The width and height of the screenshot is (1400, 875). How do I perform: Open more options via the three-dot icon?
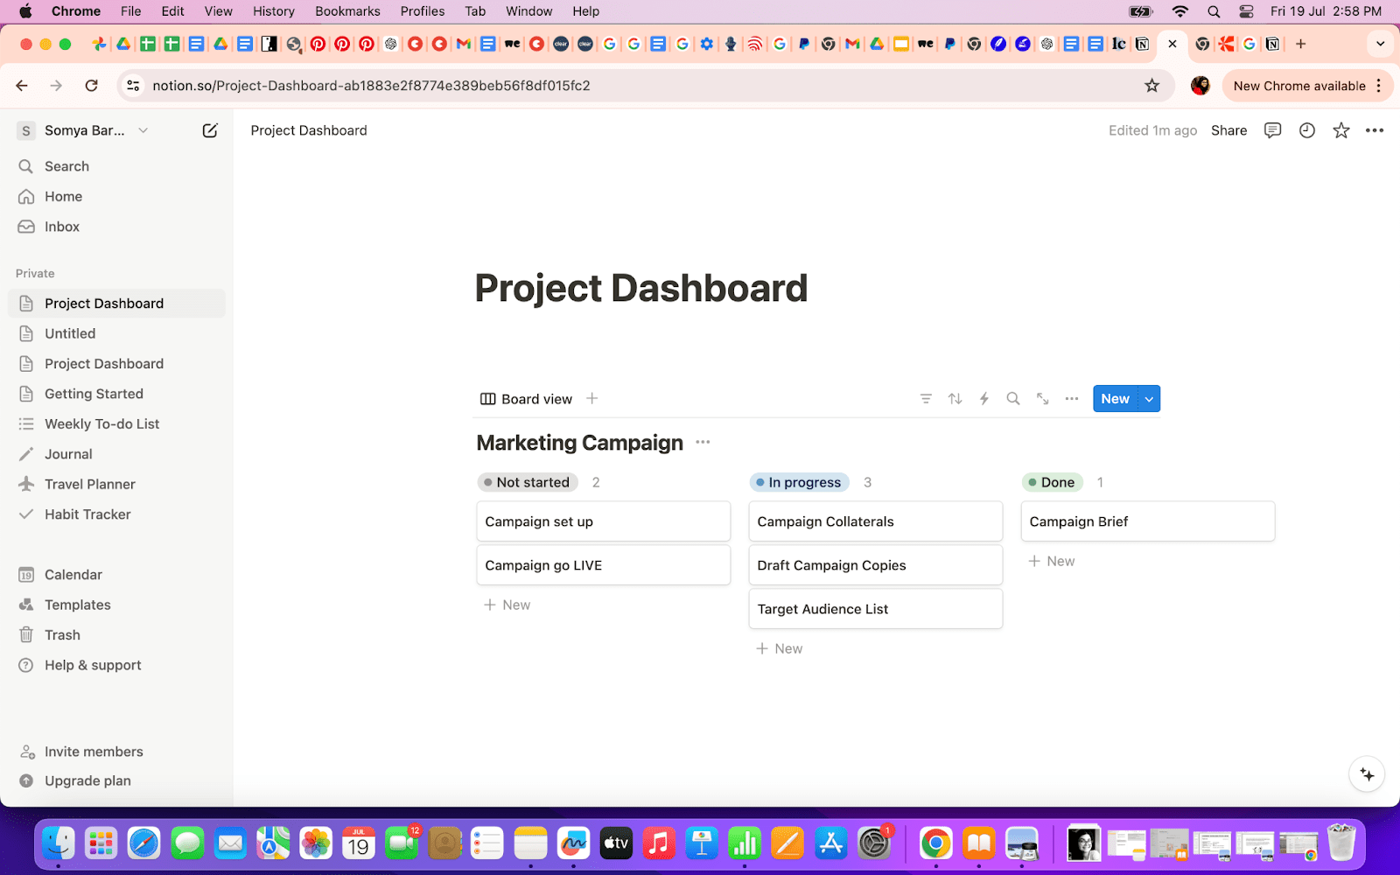pos(1070,398)
